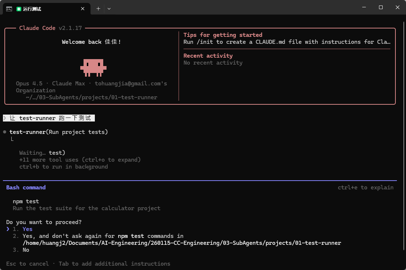Click ctrl+b to run in background

click(63, 167)
